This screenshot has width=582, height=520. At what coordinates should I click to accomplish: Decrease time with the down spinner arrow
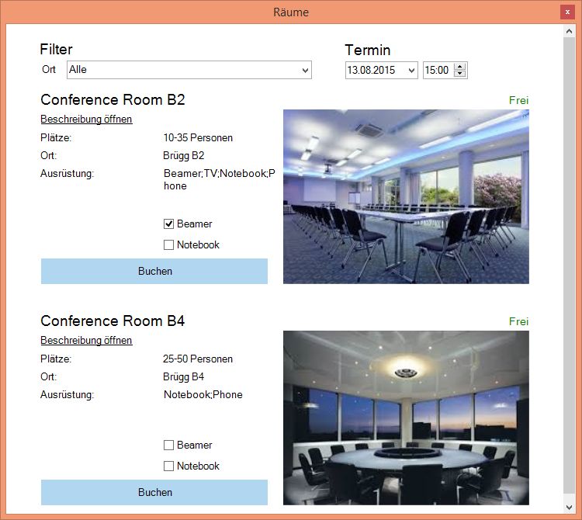pos(460,75)
